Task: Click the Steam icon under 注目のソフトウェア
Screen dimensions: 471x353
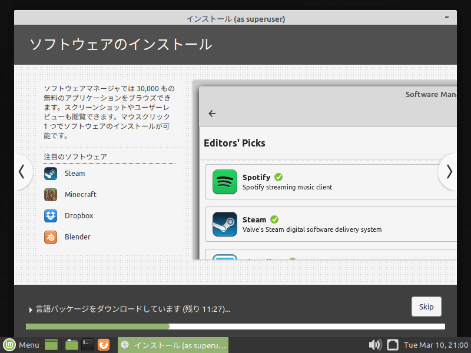Action: (x=51, y=174)
